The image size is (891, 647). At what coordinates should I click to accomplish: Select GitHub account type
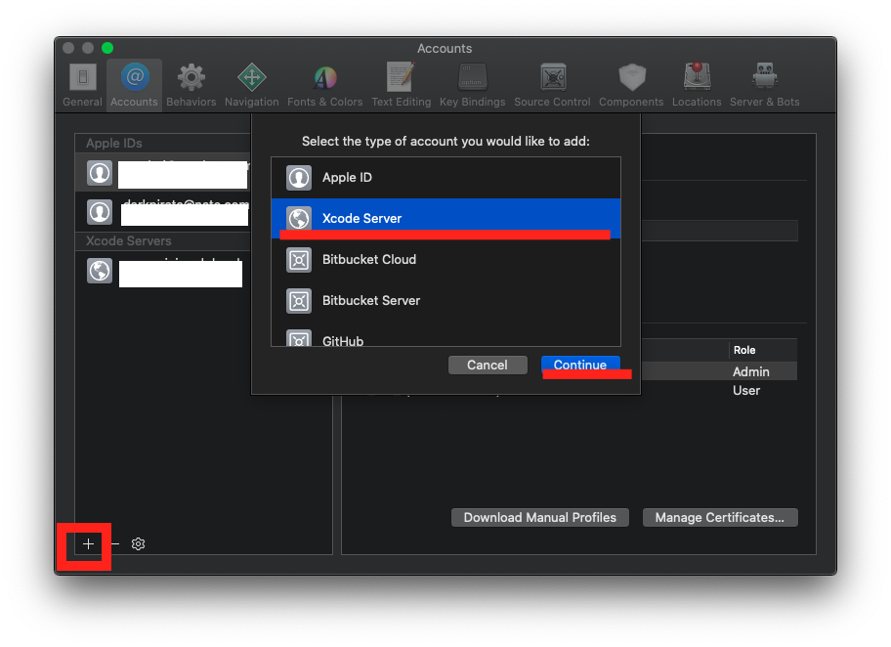(x=446, y=336)
